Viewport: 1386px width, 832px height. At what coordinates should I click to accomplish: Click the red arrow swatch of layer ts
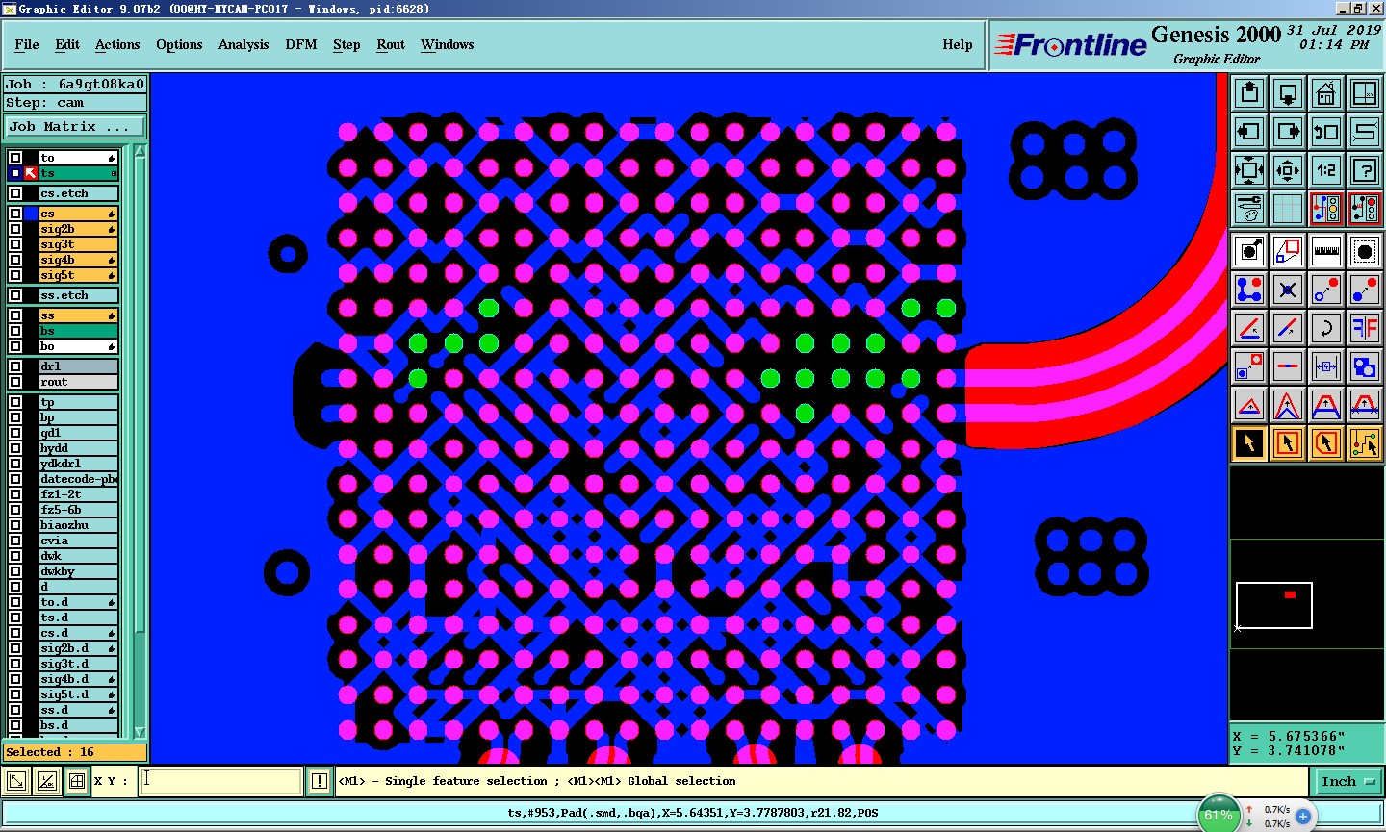click(31, 173)
